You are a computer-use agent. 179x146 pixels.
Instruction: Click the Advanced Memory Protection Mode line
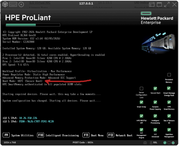(x=39, y=78)
